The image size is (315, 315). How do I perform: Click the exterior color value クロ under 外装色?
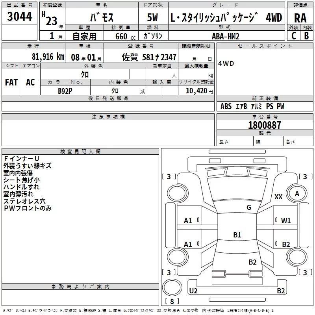coord(85,74)
